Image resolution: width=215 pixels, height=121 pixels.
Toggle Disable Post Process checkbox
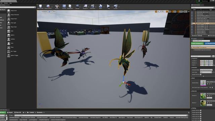point(201,75)
